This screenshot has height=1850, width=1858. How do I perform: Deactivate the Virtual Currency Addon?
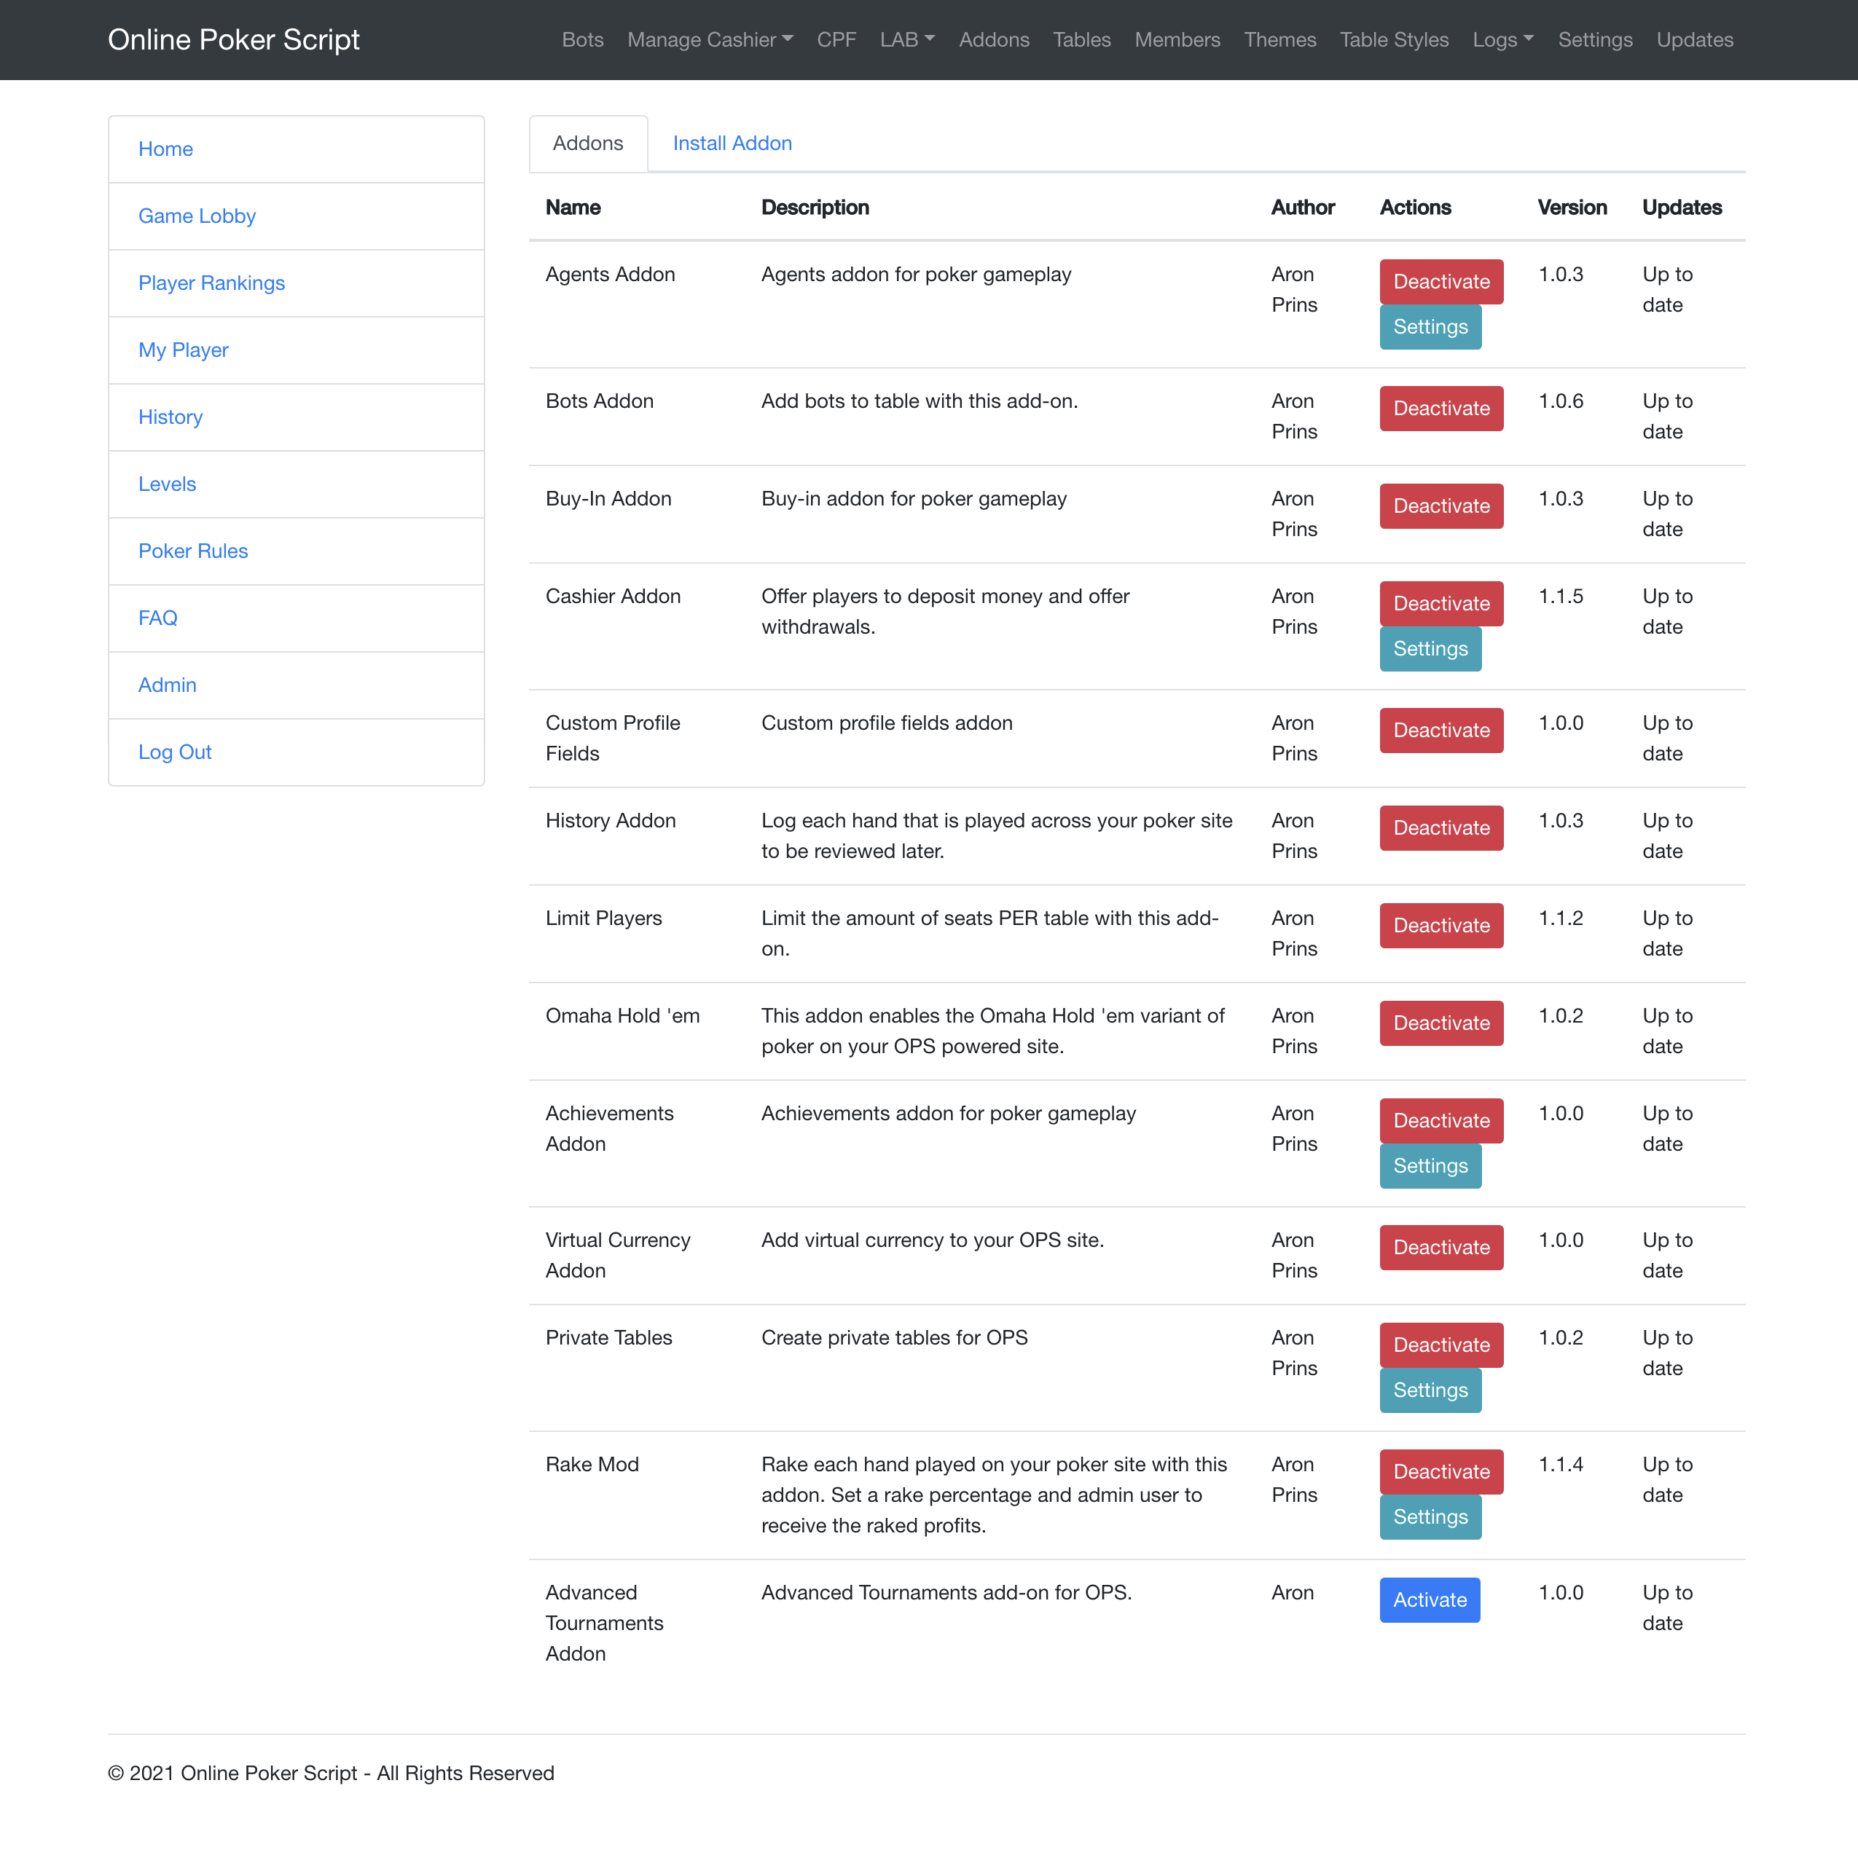click(x=1440, y=1248)
